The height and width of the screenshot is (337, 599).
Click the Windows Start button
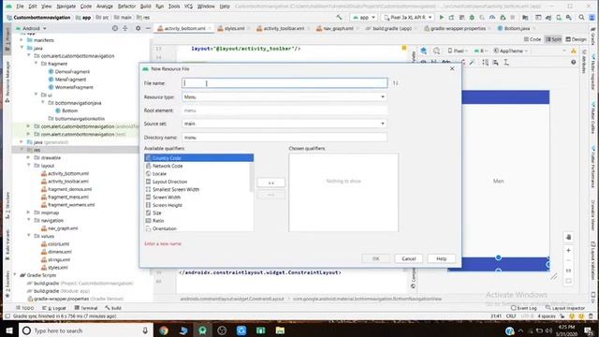(8, 330)
